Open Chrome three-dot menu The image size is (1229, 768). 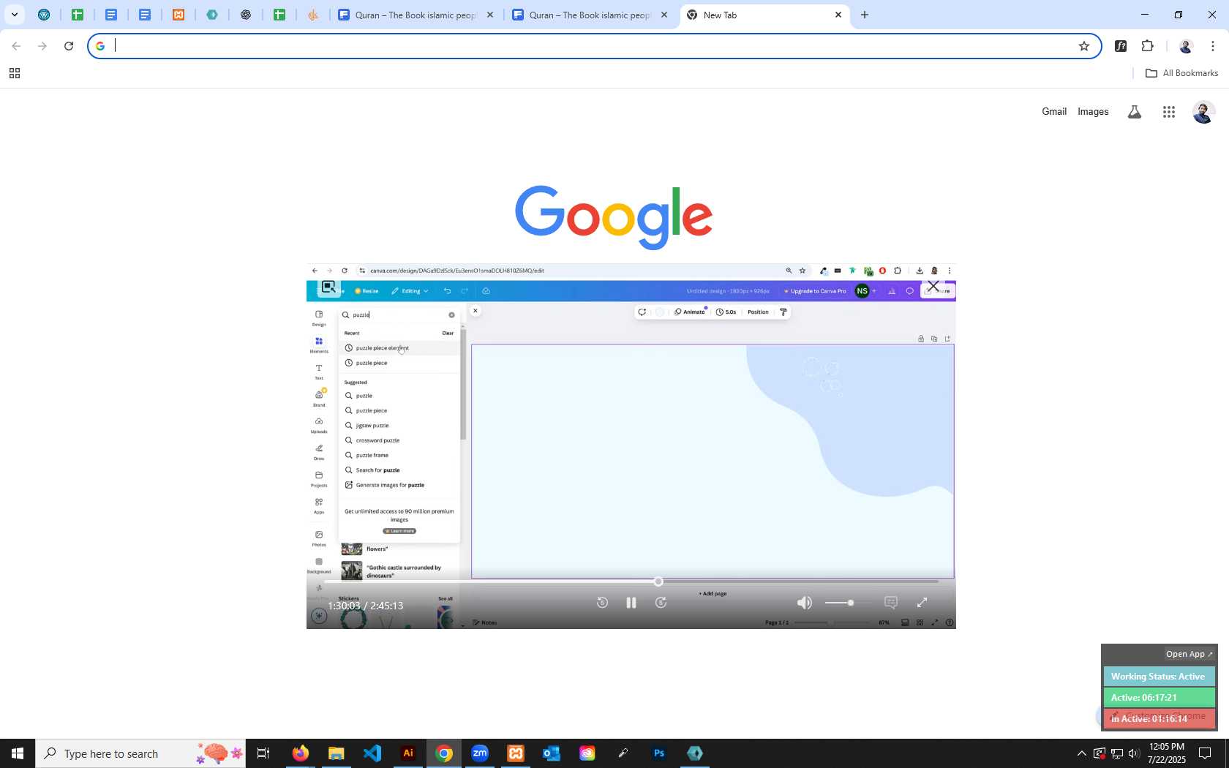[x=1213, y=46]
